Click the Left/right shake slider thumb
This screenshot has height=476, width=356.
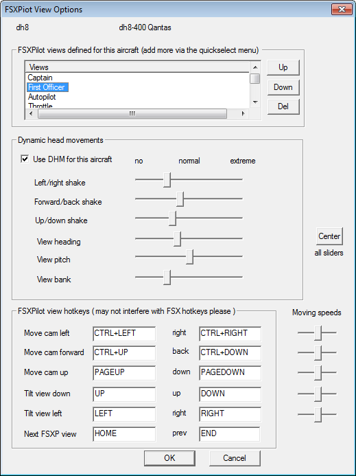coord(167,180)
